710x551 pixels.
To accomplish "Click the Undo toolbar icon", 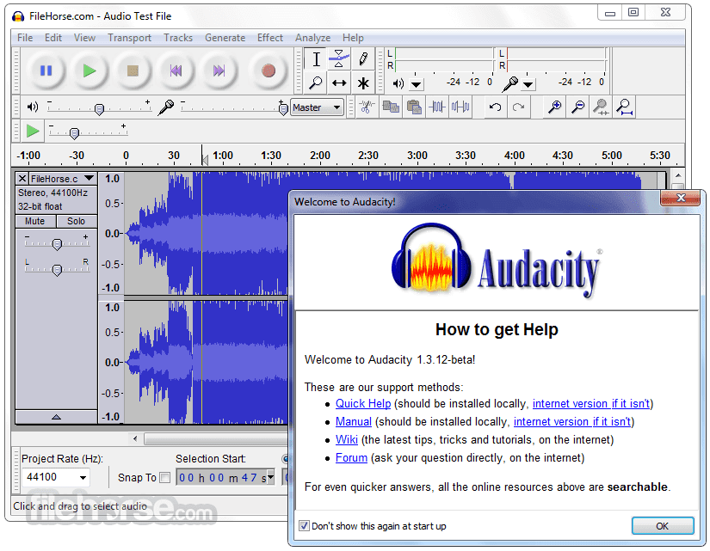I will point(495,107).
